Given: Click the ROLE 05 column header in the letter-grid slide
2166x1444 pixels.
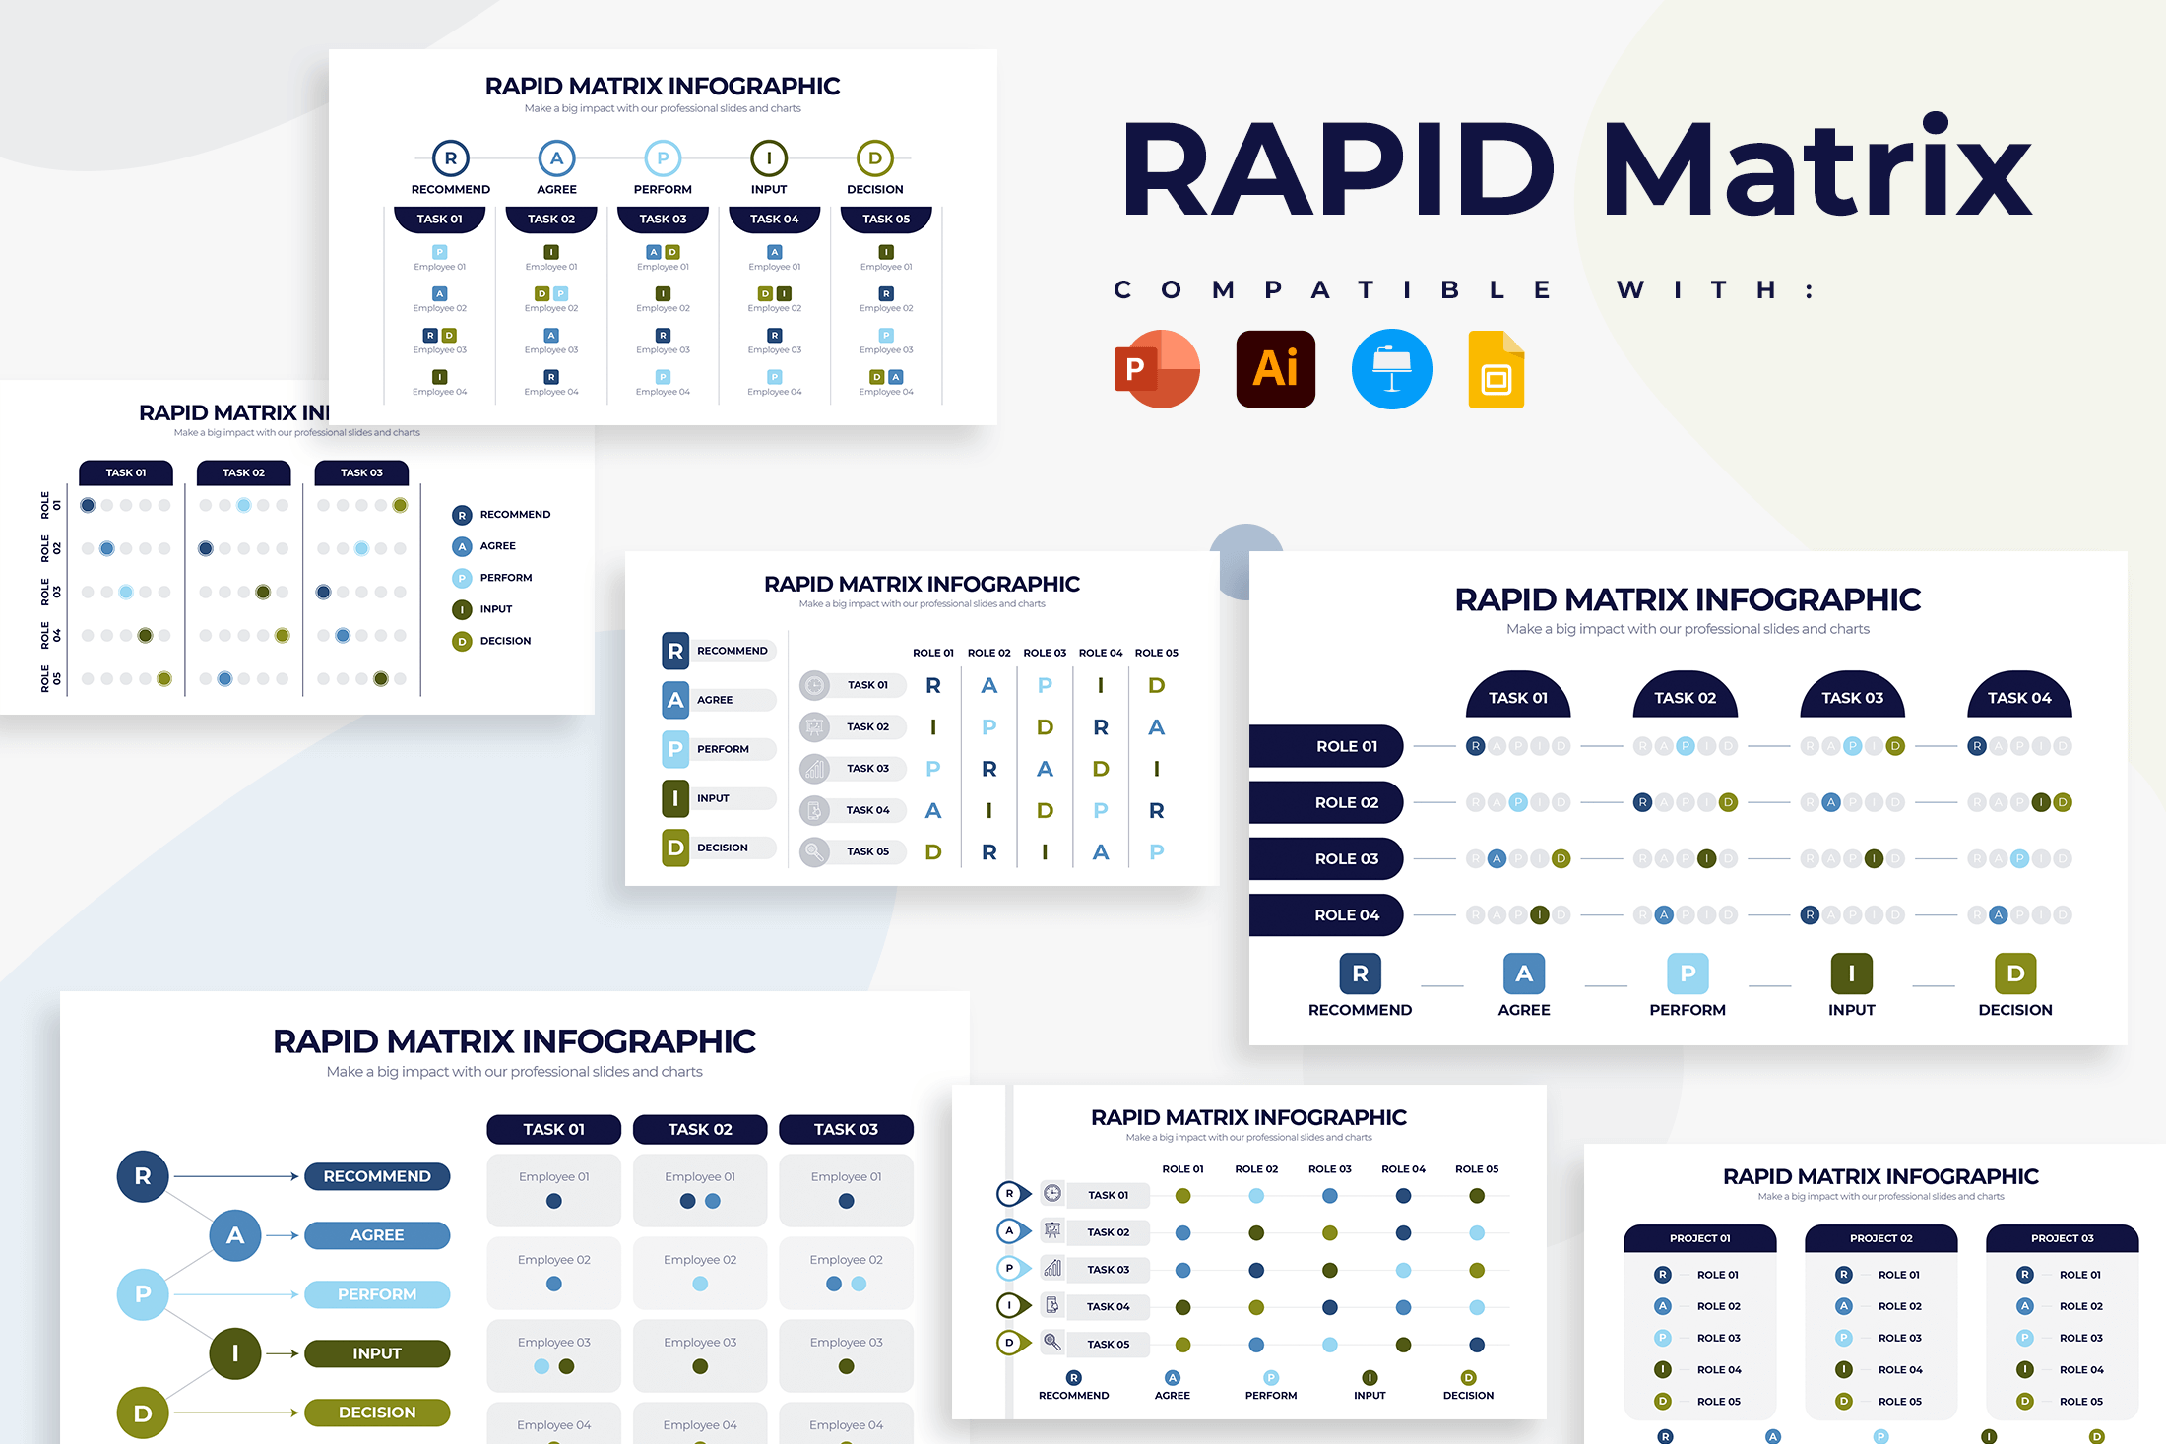Looking at the screenshot, I should [1156, 653].
